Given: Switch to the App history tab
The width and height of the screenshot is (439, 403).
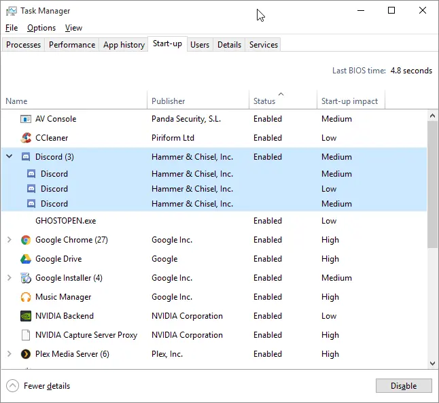Looking at the screenshot, I should click(124, 45).
